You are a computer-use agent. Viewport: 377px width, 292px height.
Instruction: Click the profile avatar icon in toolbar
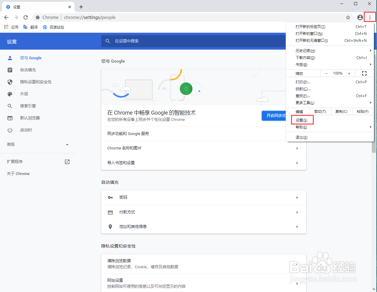(360, 17)
